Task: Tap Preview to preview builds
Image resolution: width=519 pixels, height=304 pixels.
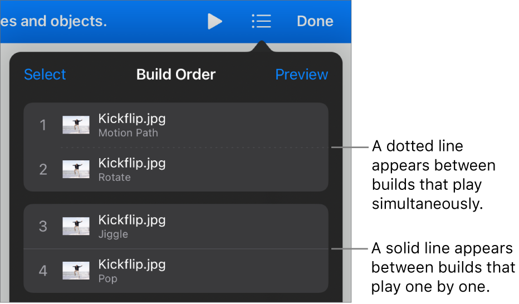Action: click(301, 75)
